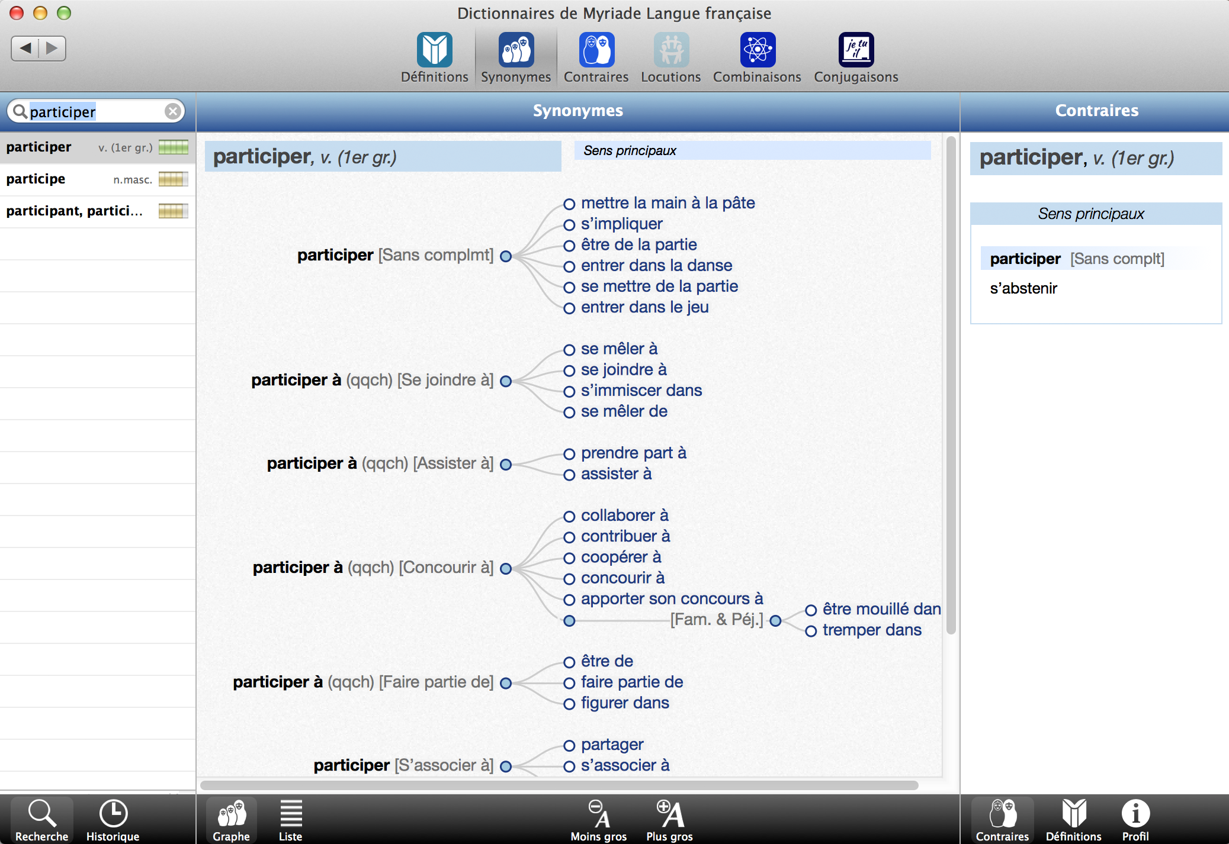Click synonym "assister à"
This screenshot has width=1229, height=844.
[617, 474]
